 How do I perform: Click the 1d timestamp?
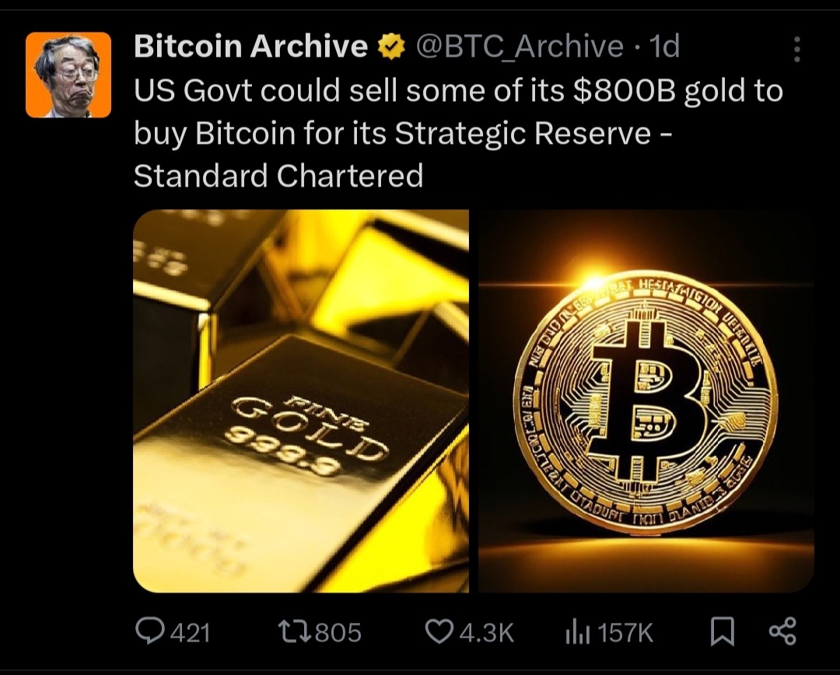tap(663, 46)
